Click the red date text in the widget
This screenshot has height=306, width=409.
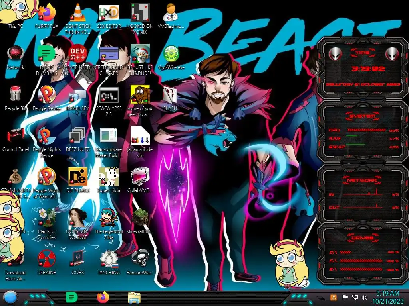pyautogui.click(x=363, y=84)
